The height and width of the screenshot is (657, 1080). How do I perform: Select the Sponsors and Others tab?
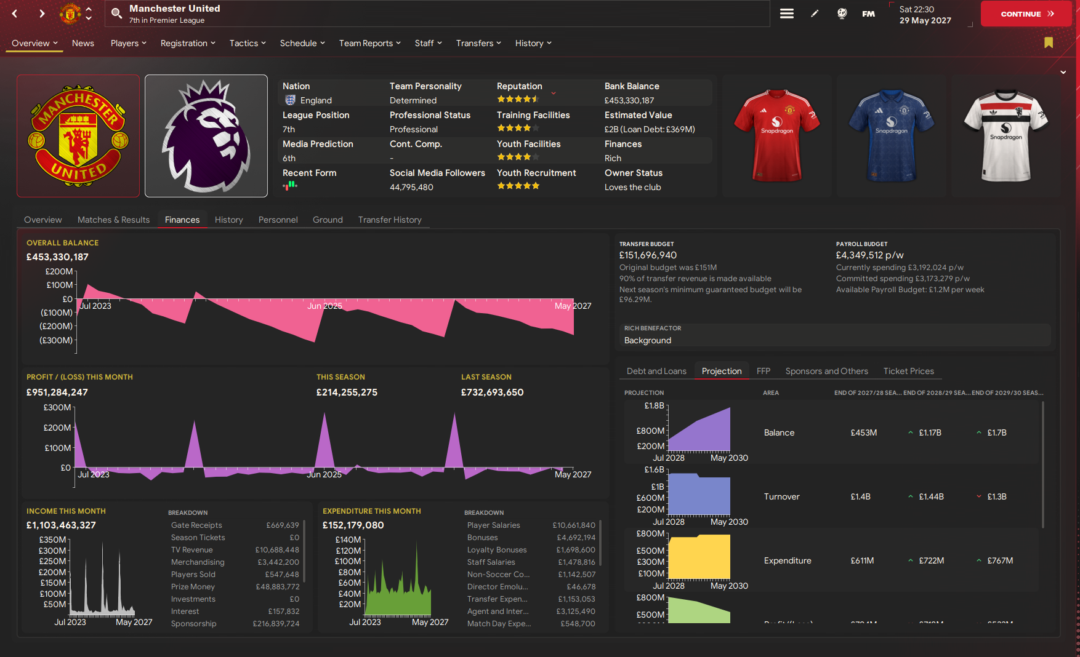[x=826, y=371]
